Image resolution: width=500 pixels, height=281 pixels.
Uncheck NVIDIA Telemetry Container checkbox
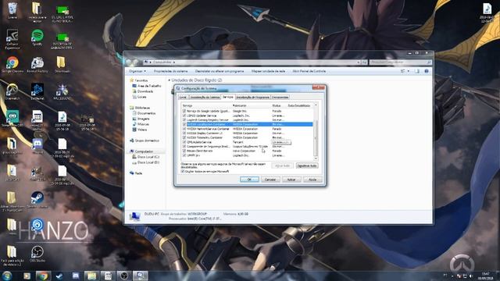(x=184, y=137)
